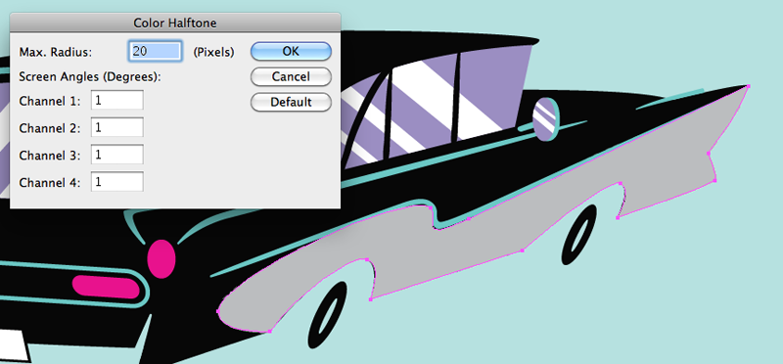Click the Default button
The height and width of the screenshot is (364, 783).
(x=291, y=102)
